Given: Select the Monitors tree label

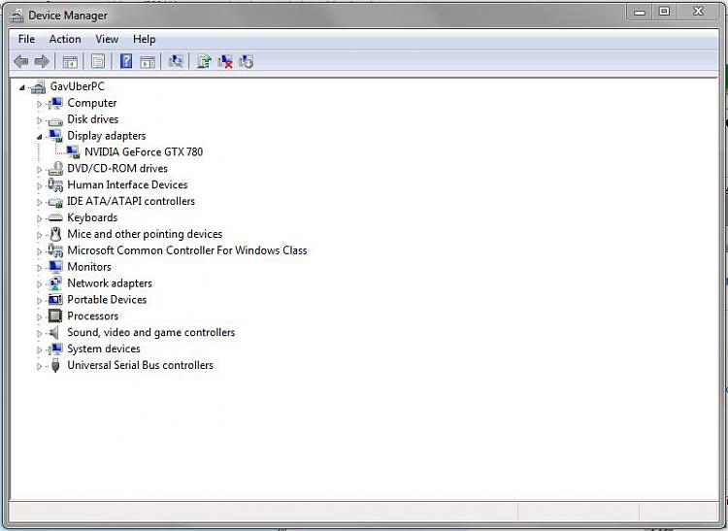Looking at the screenshot, I should (x=89, y=267).
